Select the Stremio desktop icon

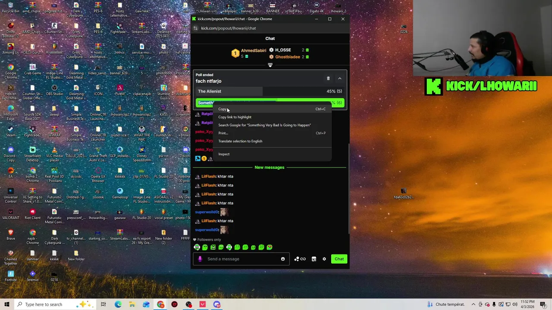coord(32,276)
